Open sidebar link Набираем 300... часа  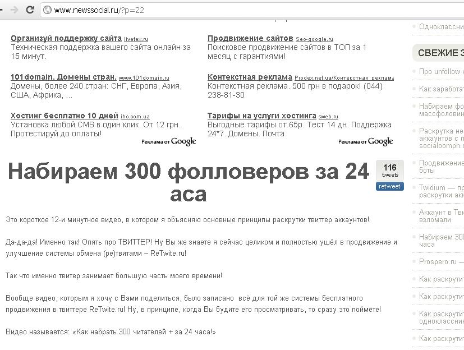(x=441, y=241)
